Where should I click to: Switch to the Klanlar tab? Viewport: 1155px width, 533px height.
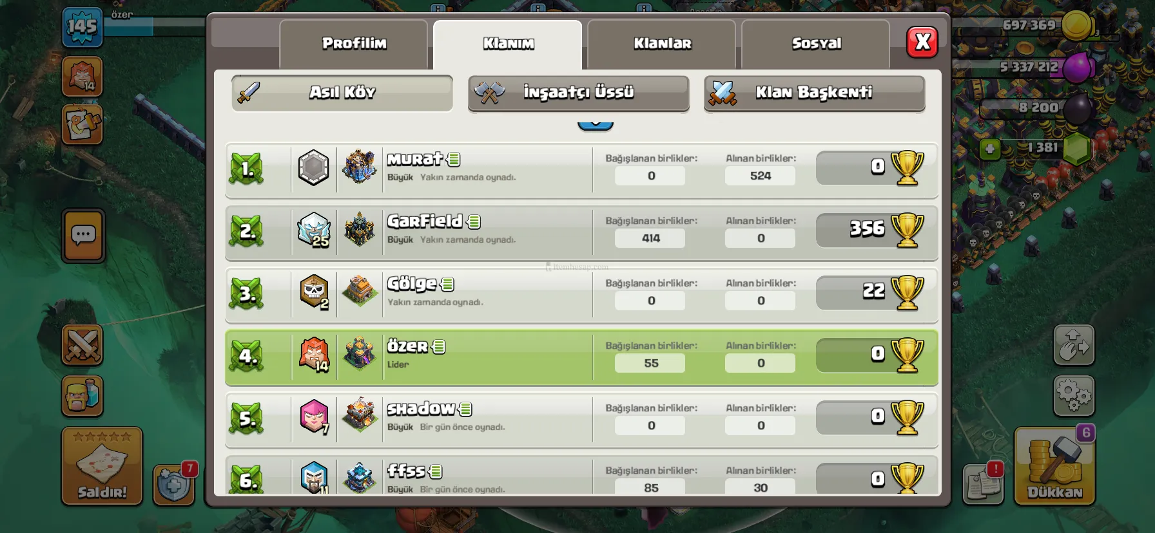tap(662, 44)
